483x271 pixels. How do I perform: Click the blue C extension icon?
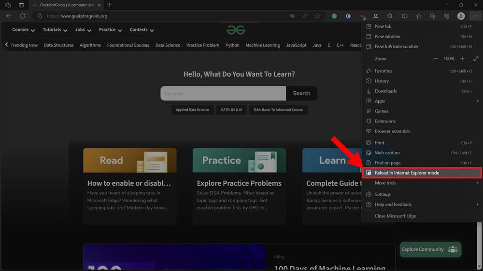click(x=348, y=16)
